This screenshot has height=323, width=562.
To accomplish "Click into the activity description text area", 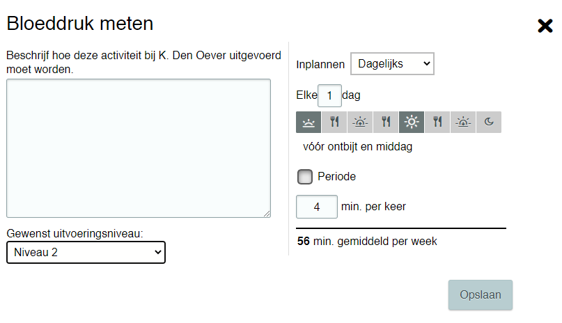I will 138,148.
